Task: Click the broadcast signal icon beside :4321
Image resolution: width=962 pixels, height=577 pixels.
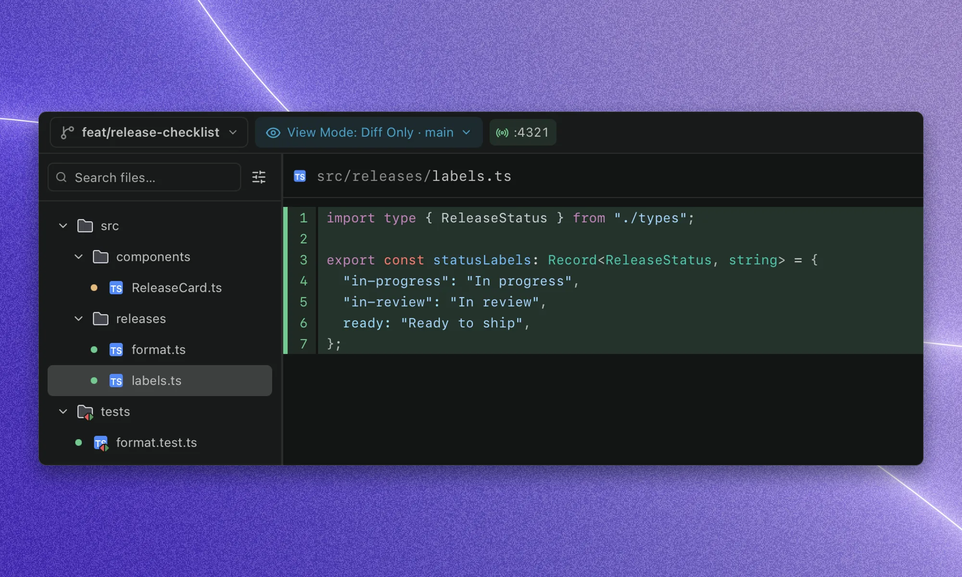Action: pos(502,133)
